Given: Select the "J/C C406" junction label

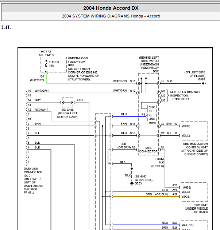Looking at the screenshot, I should 67,110.
